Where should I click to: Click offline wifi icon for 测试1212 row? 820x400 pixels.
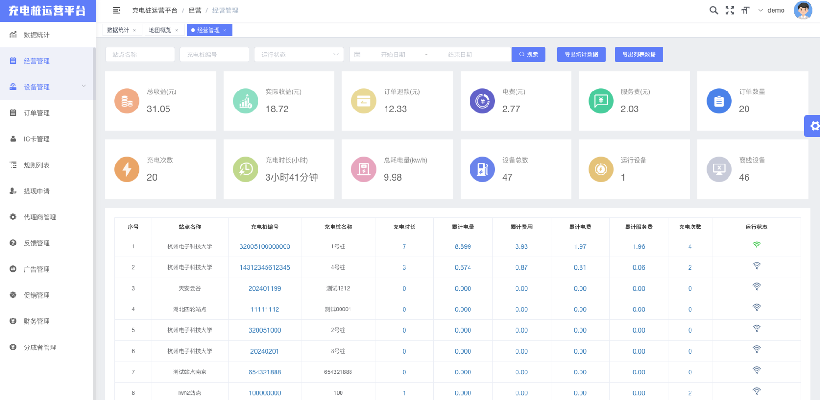pyautogui.click(x=756, y=287)
